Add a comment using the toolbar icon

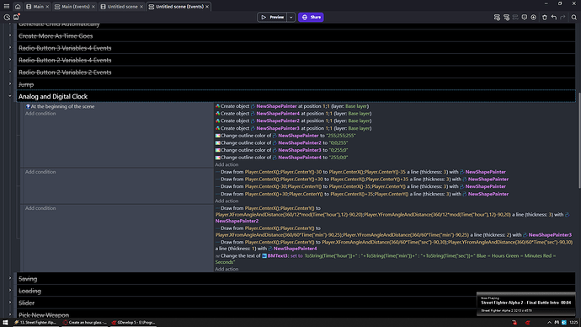click(x=525, y=17)
